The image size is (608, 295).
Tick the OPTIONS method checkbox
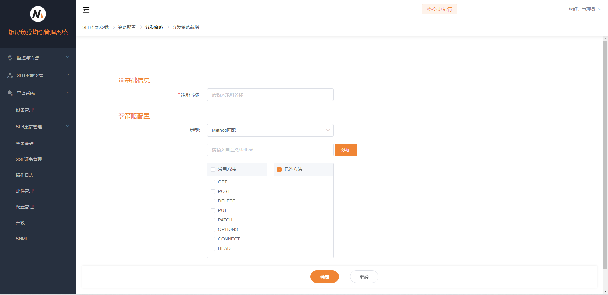[x=213, y=230]
